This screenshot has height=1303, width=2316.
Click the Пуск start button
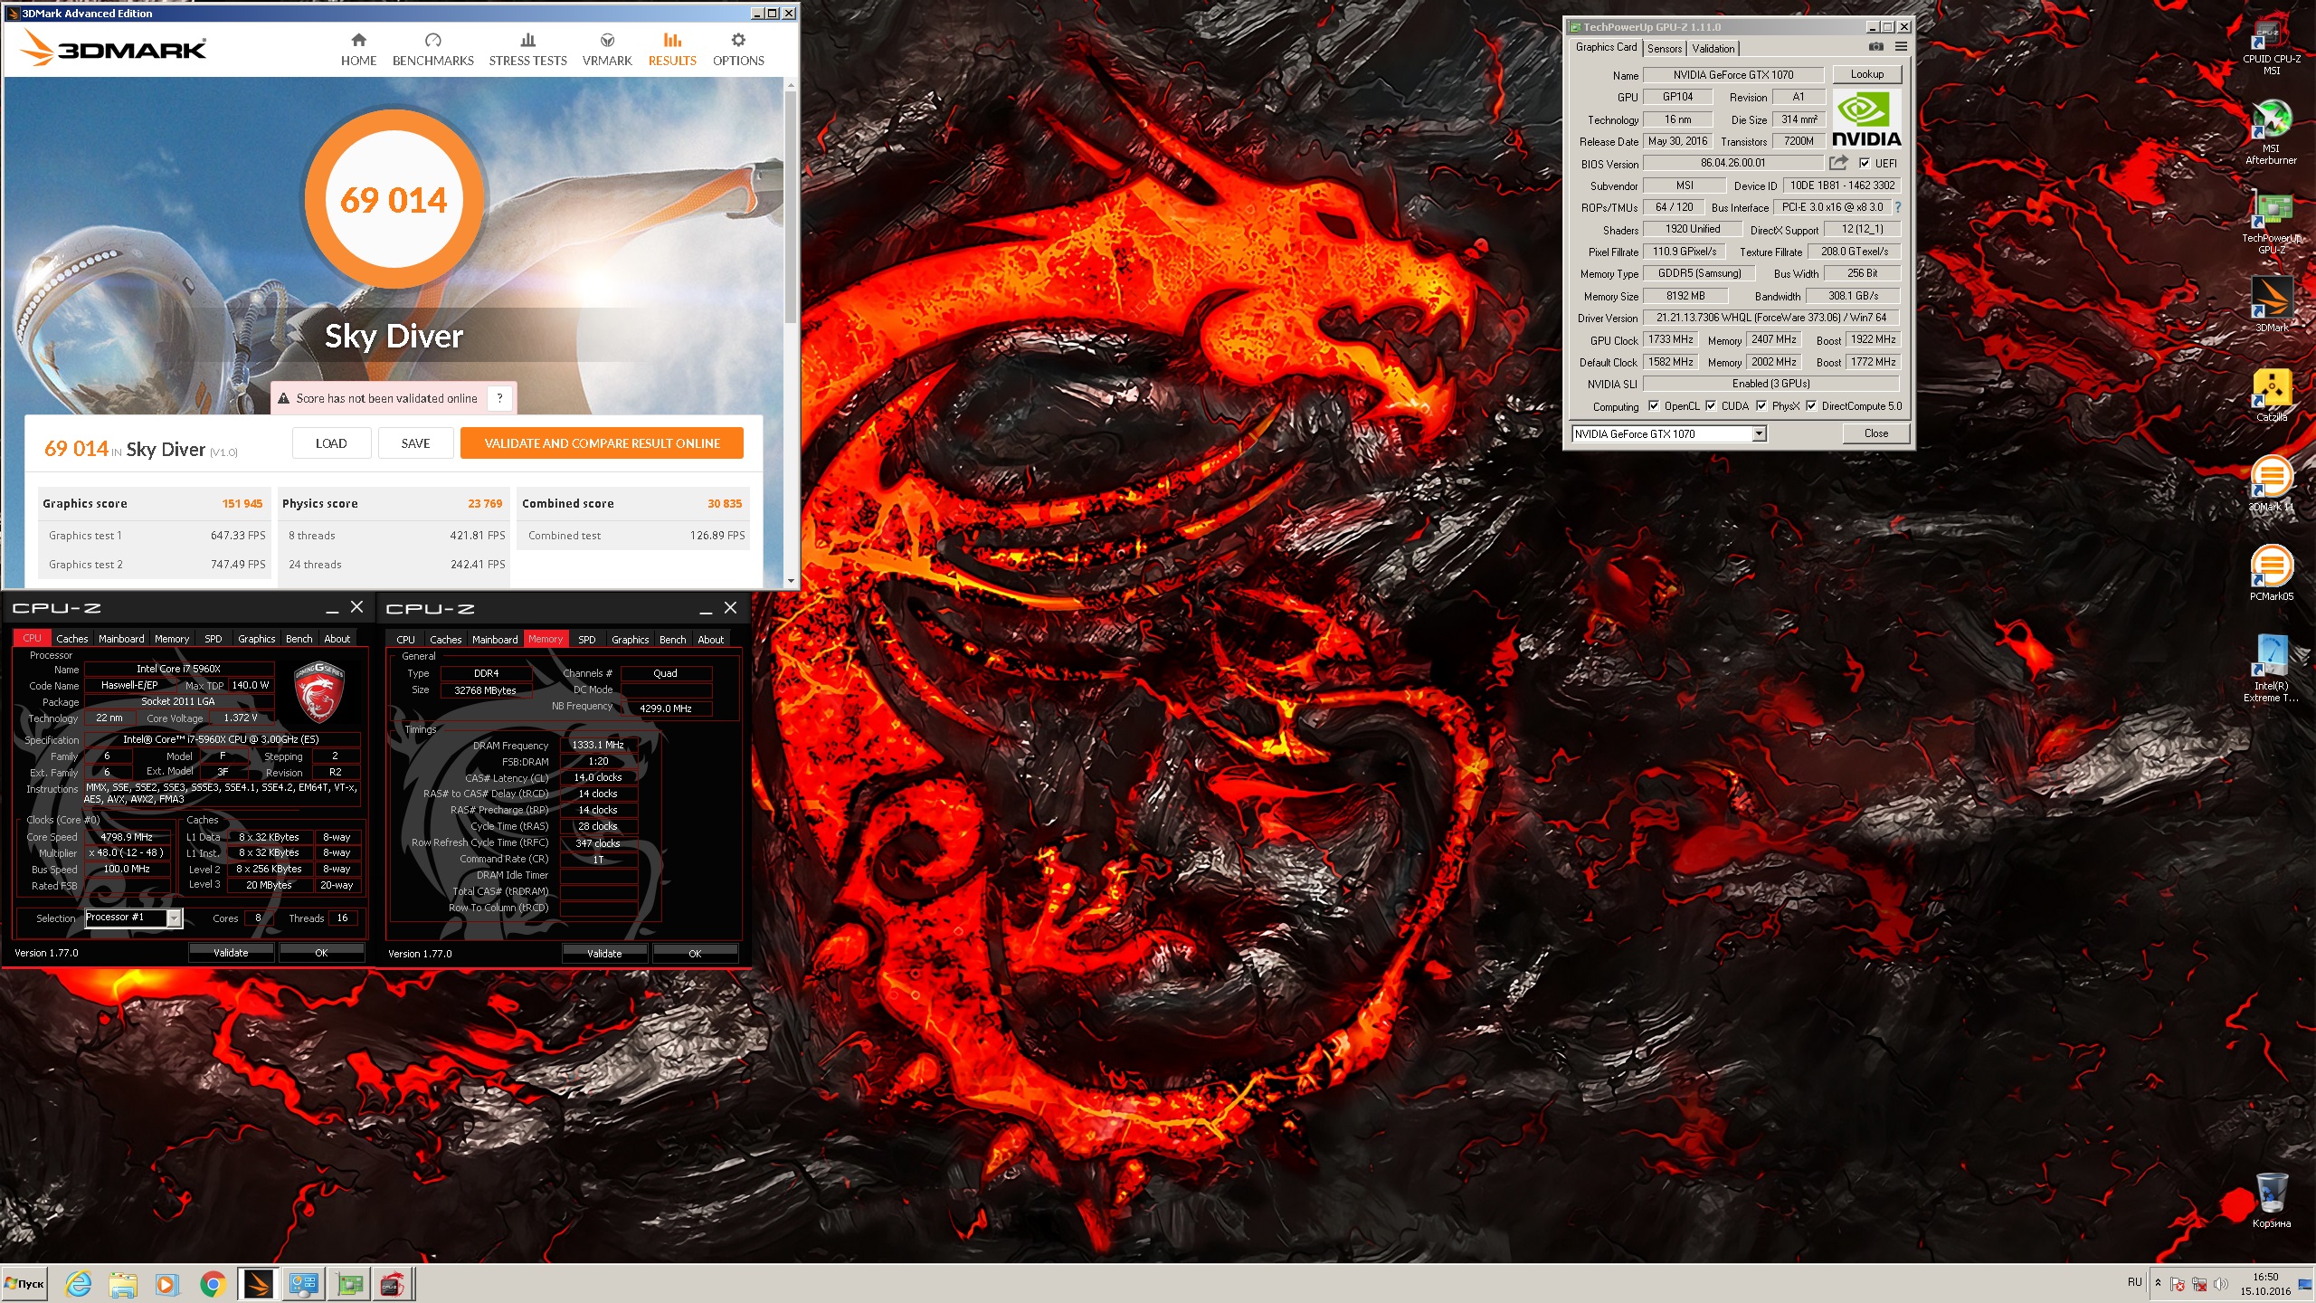[x=24, y=1284]
